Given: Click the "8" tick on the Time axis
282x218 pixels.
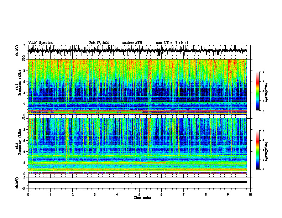Looking at the screenshot, I should (x=206, y=194).
